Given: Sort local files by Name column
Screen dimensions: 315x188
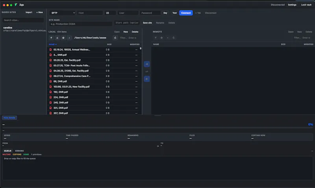Looking at the screenshot, I should [53, 44].
